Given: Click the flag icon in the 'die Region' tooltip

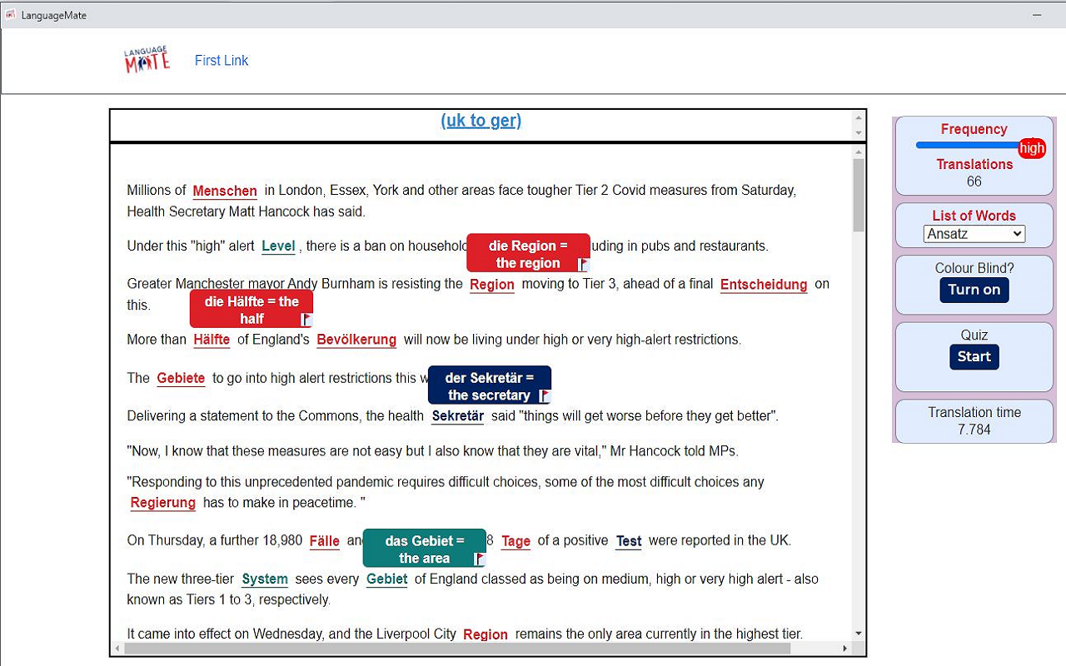Looking at the screenshot, I should click(x=584, y=265).
